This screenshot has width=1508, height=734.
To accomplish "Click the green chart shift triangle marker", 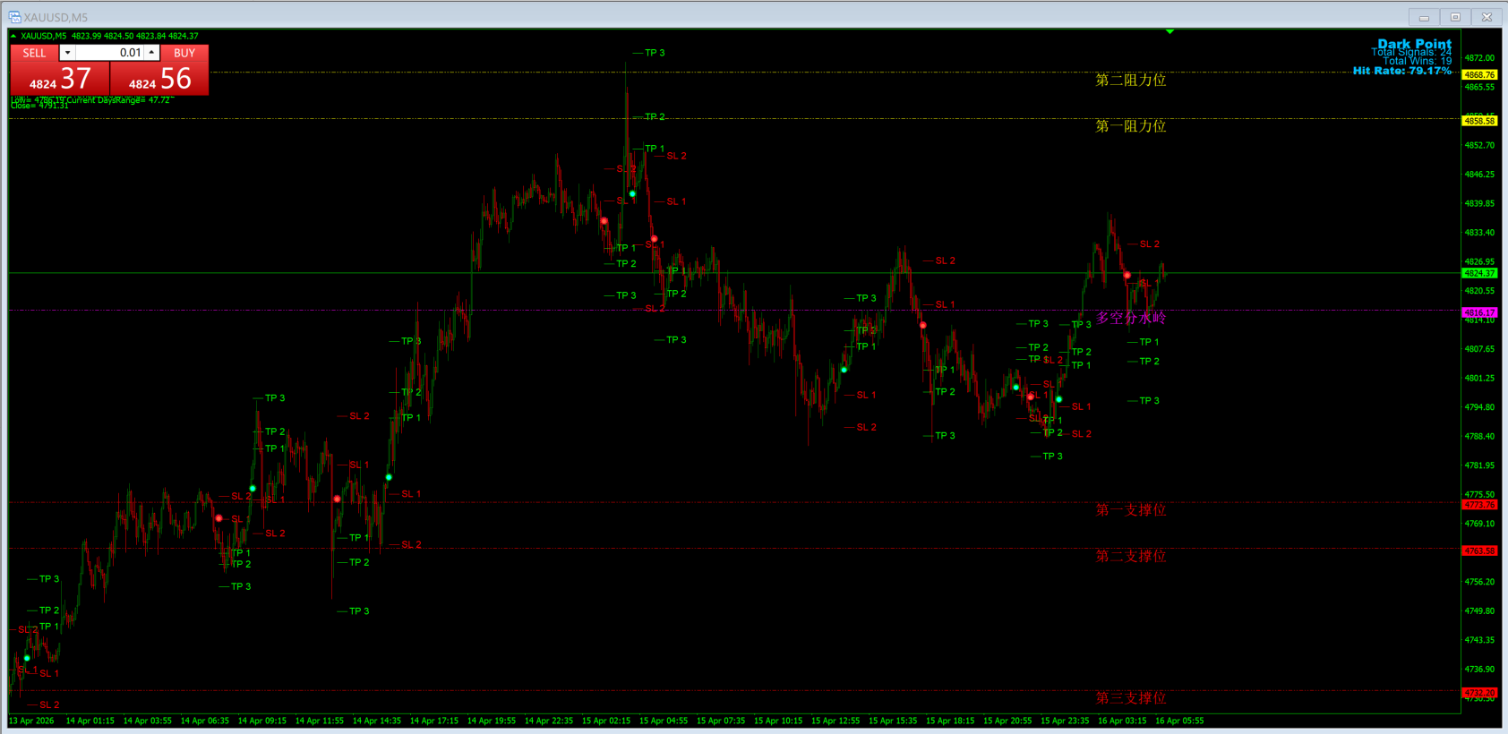I will point(1170,31).
